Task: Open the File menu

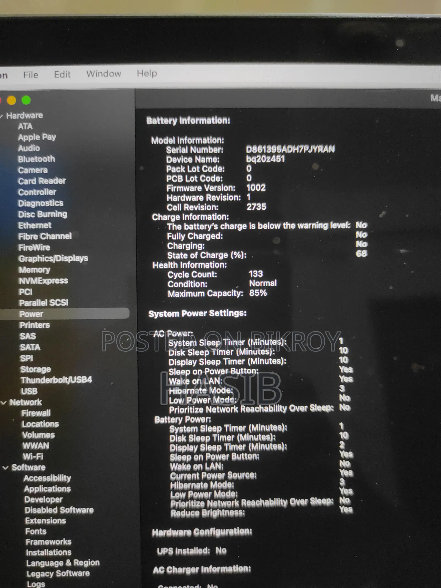Action: tap(31, 75)
